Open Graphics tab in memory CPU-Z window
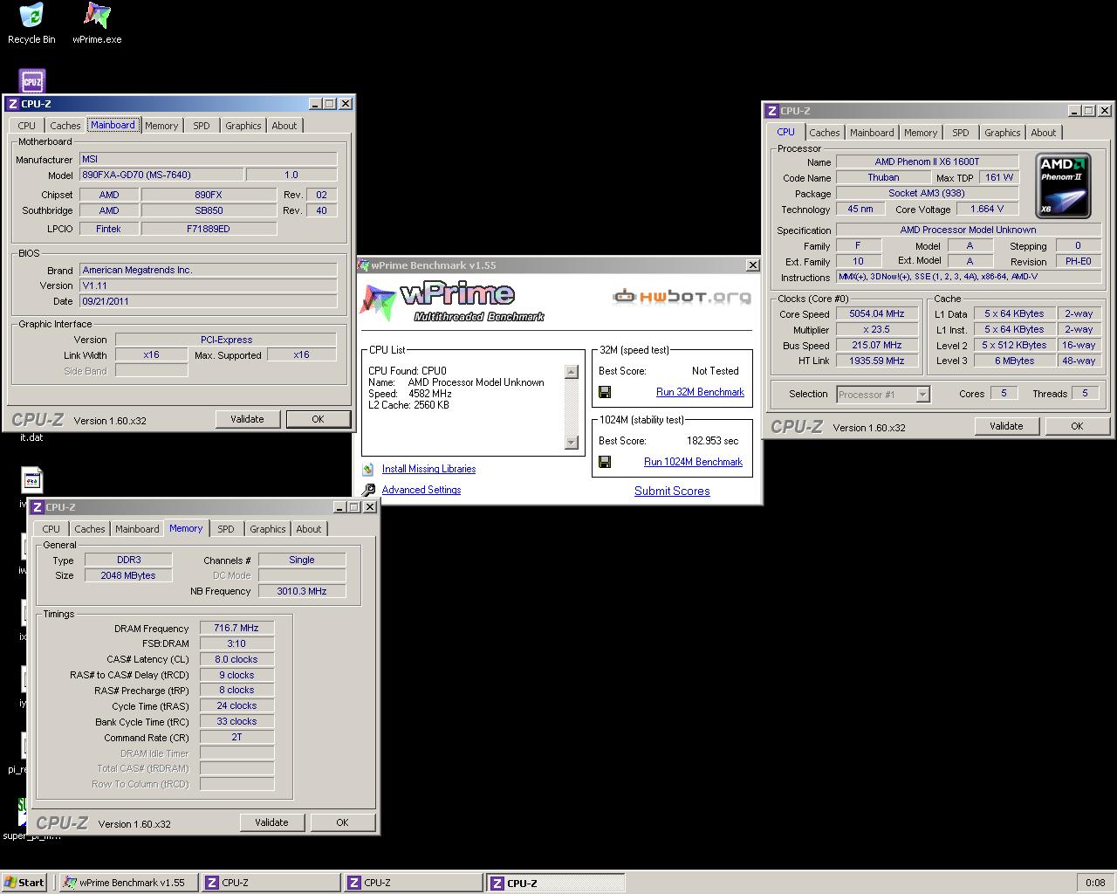 pos(268,529)
